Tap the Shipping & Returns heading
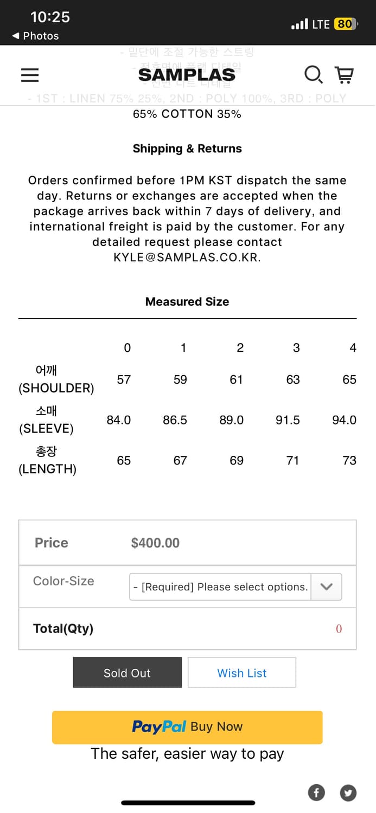This screenshot has width=376, height=813. (x=187, y=149)
